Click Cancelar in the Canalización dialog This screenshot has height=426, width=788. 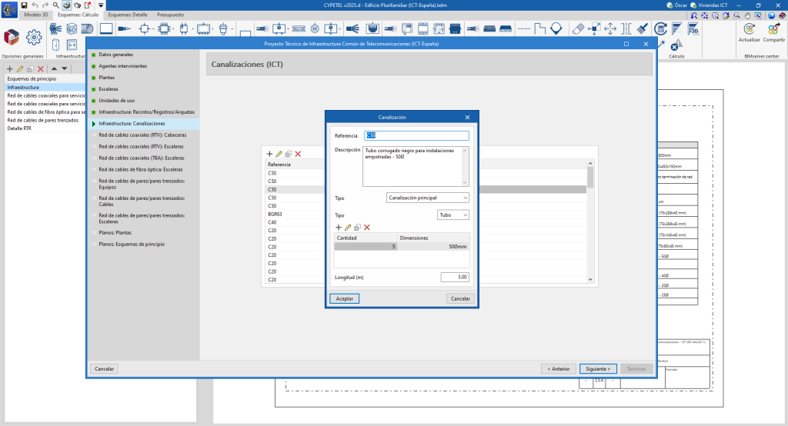(460, 298)
